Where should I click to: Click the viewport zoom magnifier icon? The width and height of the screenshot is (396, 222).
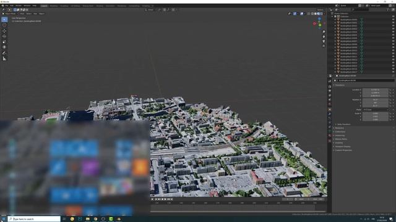pos(324,32)
